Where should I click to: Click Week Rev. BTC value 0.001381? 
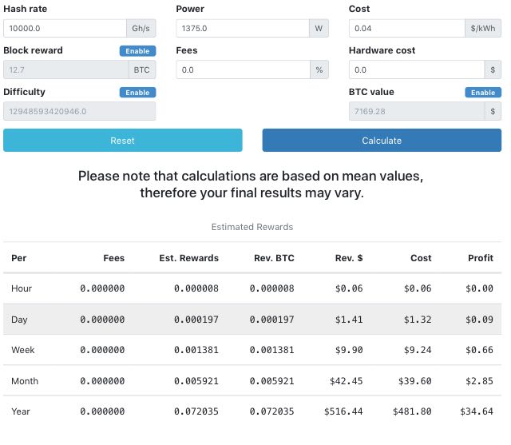point(271,350)
